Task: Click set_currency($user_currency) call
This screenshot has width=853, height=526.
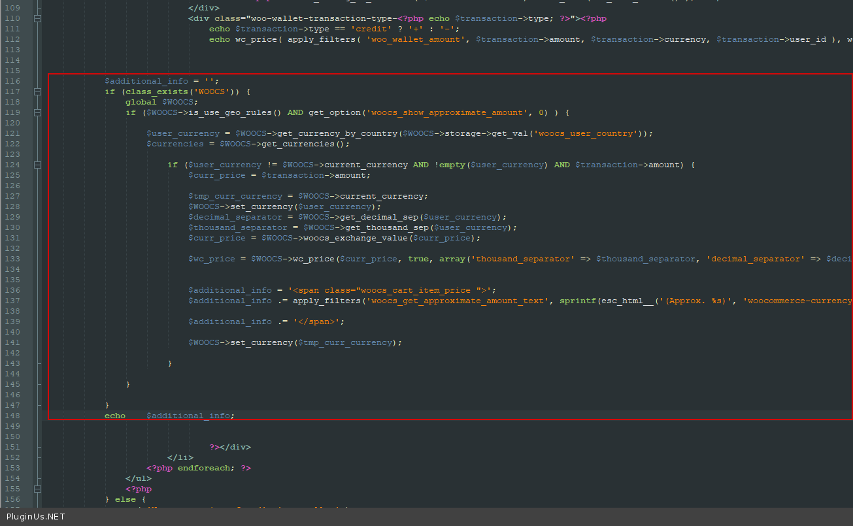Action: click(303, 206)
